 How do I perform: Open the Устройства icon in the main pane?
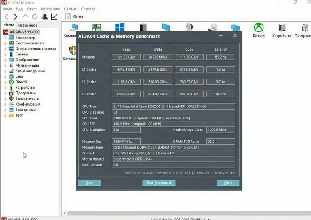point(282,30)
